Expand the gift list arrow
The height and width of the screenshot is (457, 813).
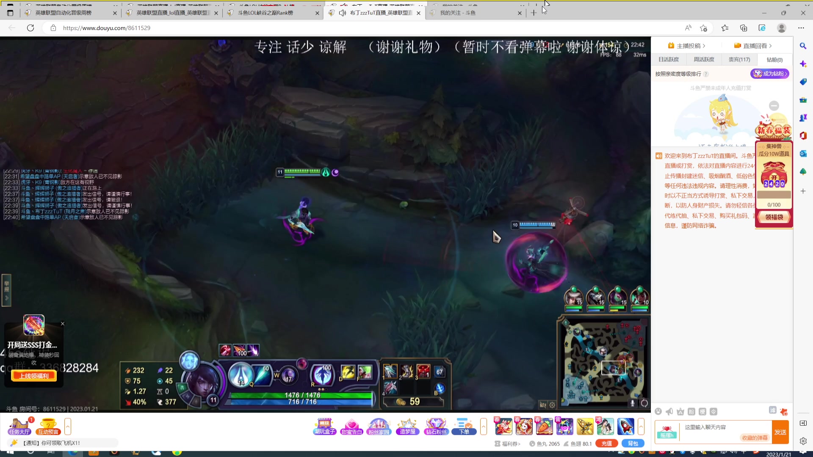pos(641,427)
